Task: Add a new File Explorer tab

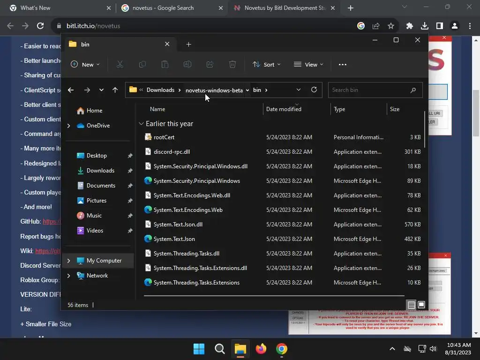Action: coord(188,45)
